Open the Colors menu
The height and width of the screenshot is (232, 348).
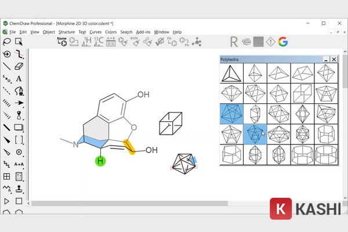coord(111,32)
